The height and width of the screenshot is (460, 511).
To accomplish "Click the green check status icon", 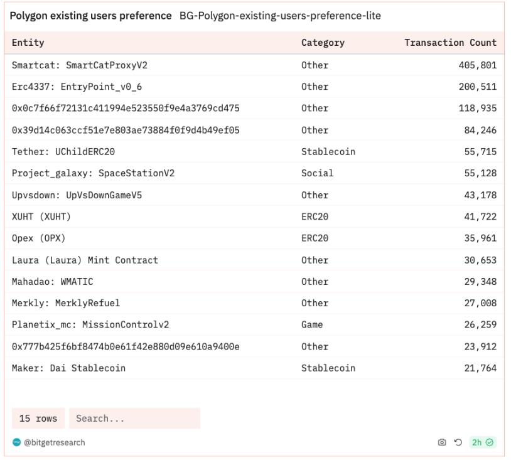I will [489, 442].
